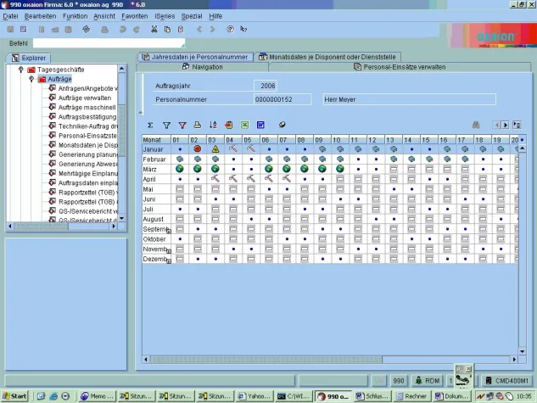537x403 pixels.
Task: Click the red filter funnel icon
Action: pyautogui.click(x=182, y=125)
